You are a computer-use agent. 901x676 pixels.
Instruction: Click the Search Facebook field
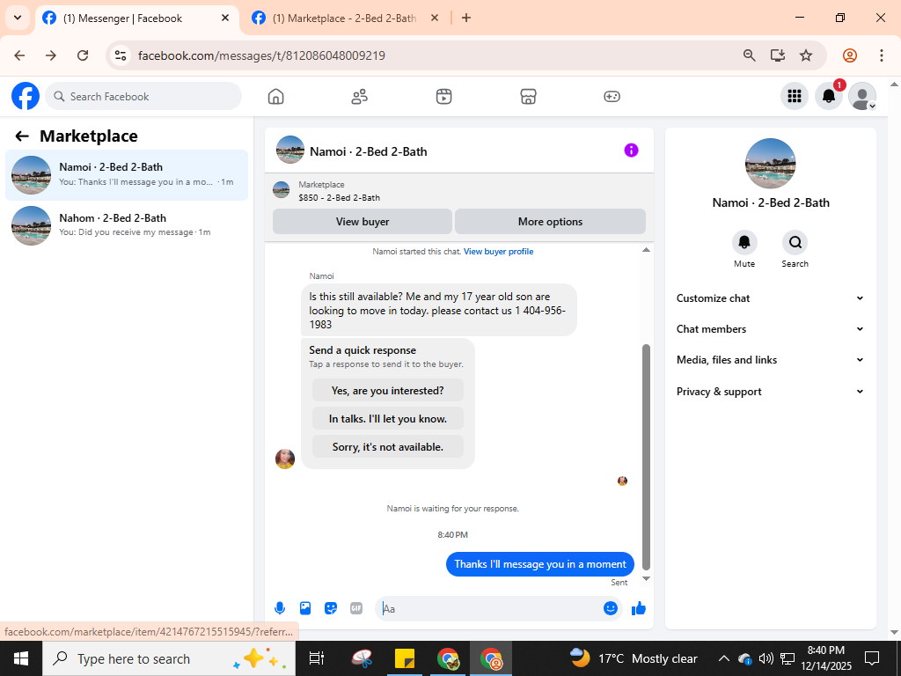(x=143, y=96)
